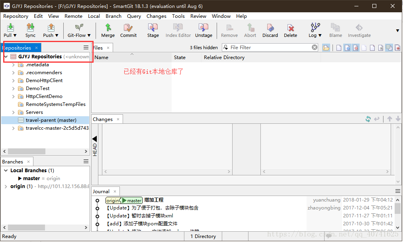
Task: Click the Sync toolbar icon
Action: (30, 28)
